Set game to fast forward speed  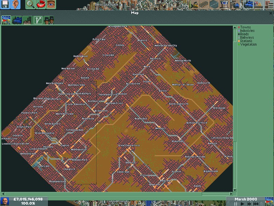tap(249, 204)
